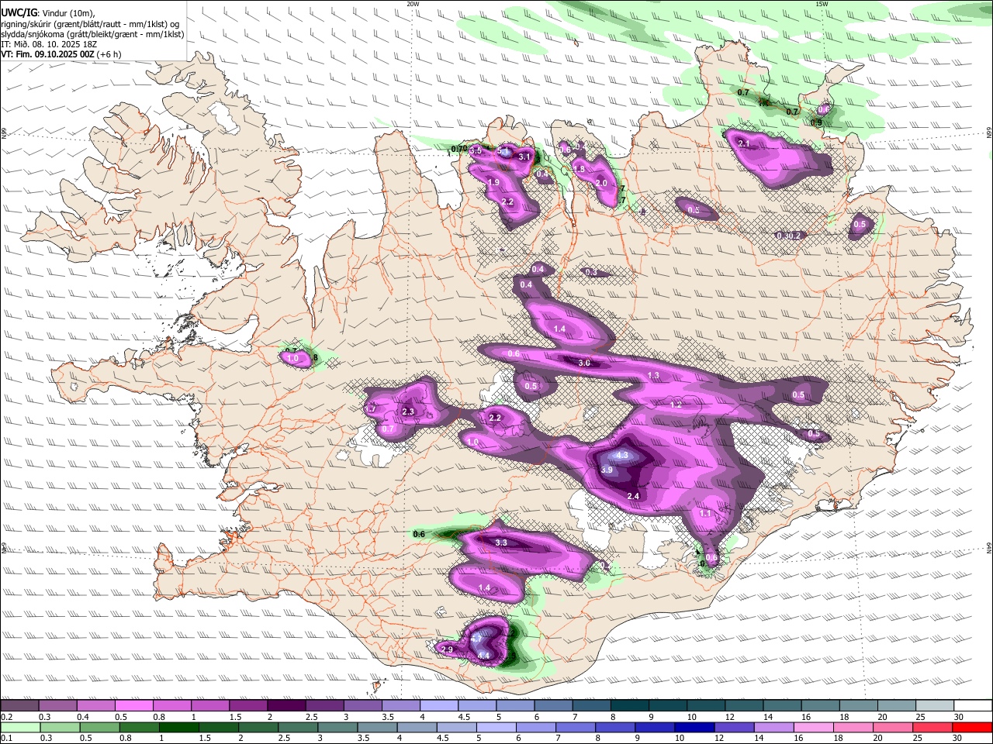Click the 4.4 value near the south coast
Viewport: 993px width, 744px height.
pos(483,656)
